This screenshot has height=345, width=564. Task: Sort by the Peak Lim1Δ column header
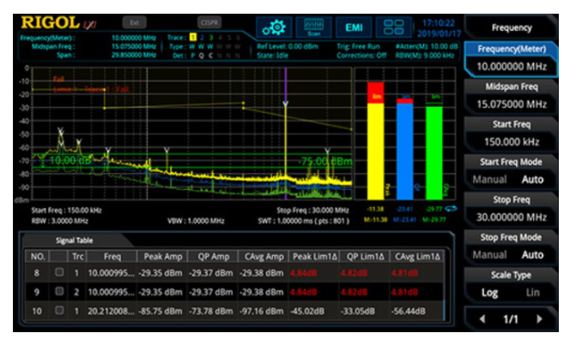click(315, 257)
